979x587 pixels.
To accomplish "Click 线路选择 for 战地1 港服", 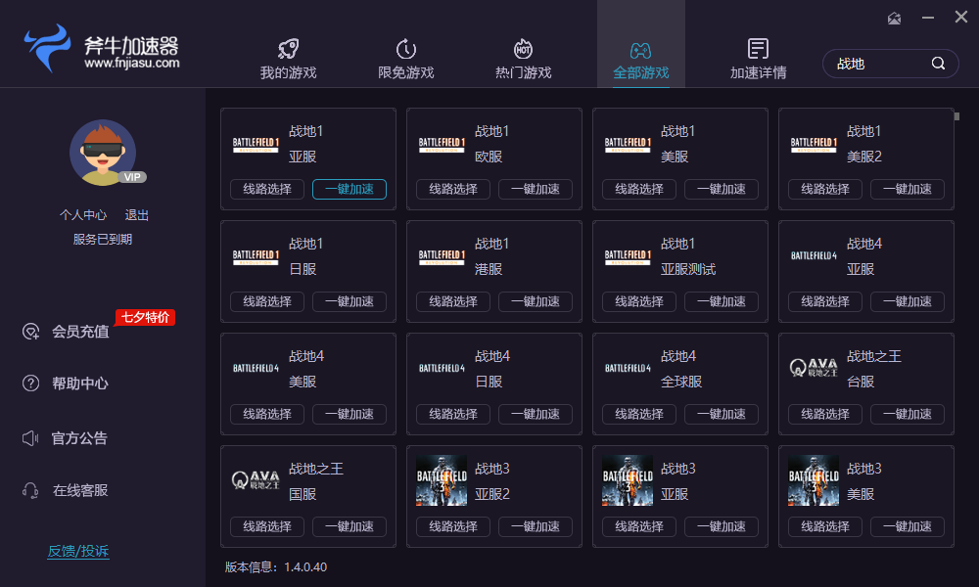I will [x=453, y=301].
